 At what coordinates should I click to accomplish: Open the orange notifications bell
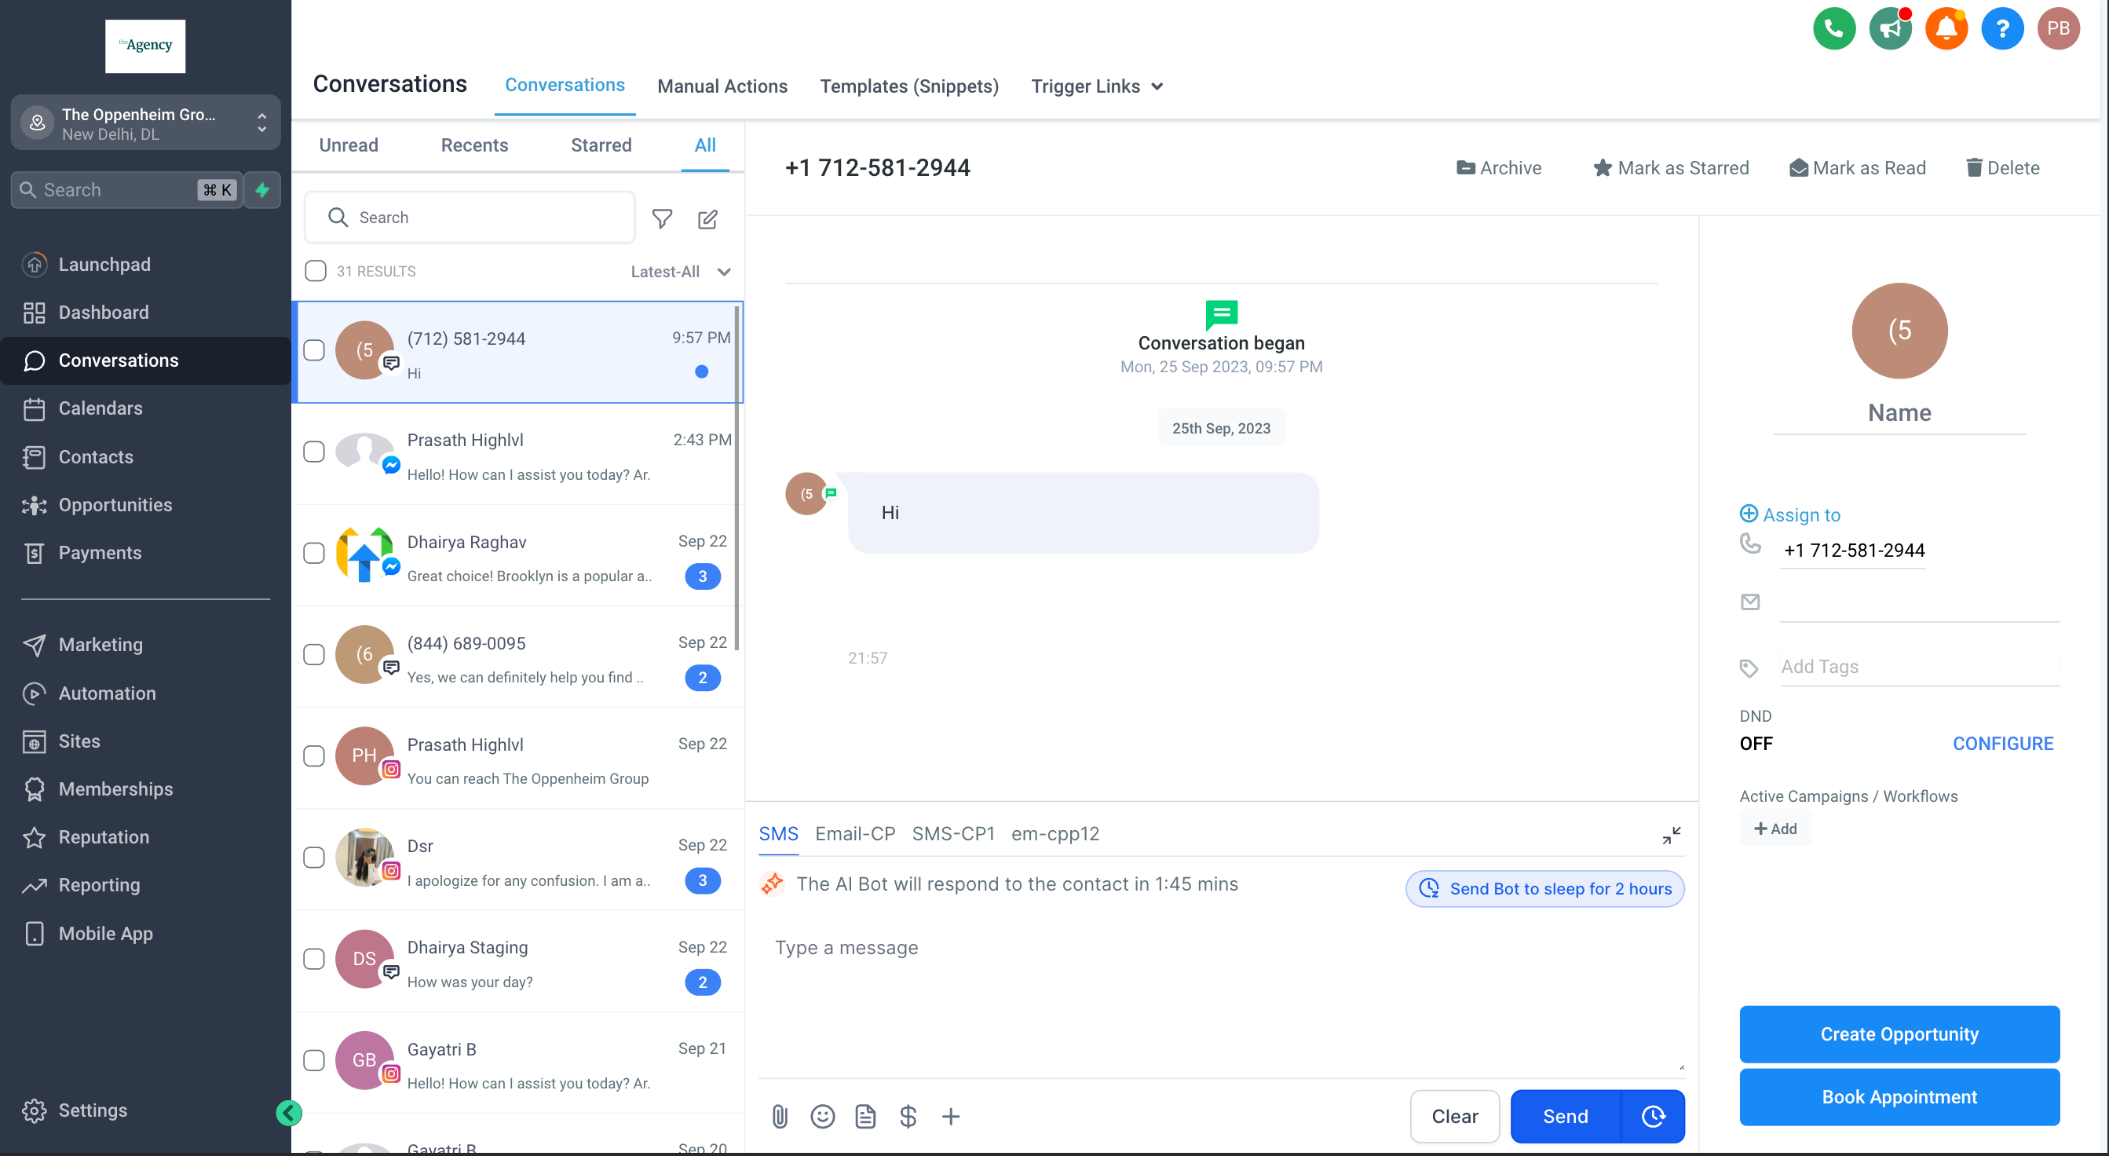pos(1946,28)
